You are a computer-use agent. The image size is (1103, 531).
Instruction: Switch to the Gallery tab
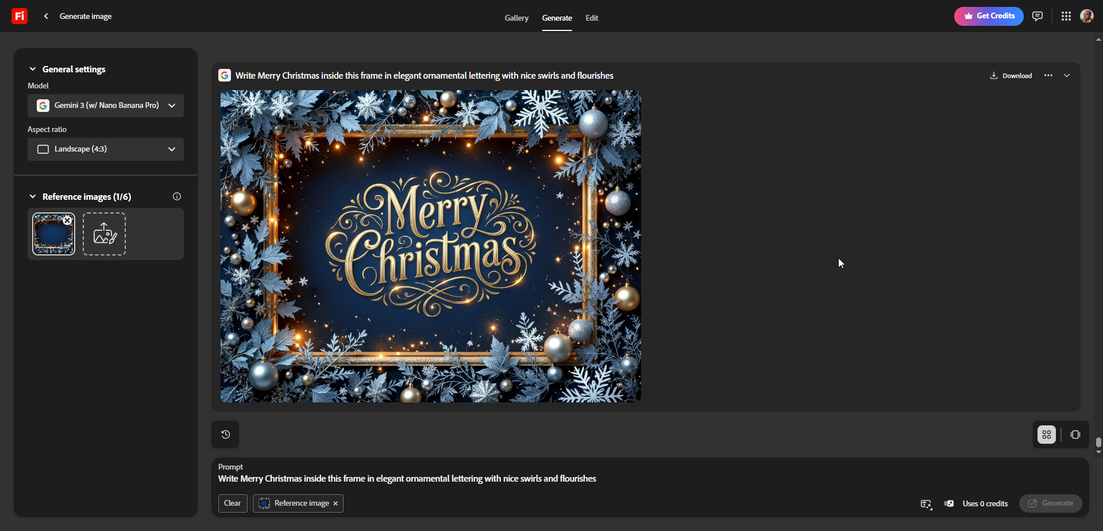[x=516, y=18]
